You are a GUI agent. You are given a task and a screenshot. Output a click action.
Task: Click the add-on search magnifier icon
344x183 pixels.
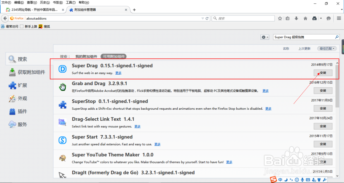[x=337, y=37]
